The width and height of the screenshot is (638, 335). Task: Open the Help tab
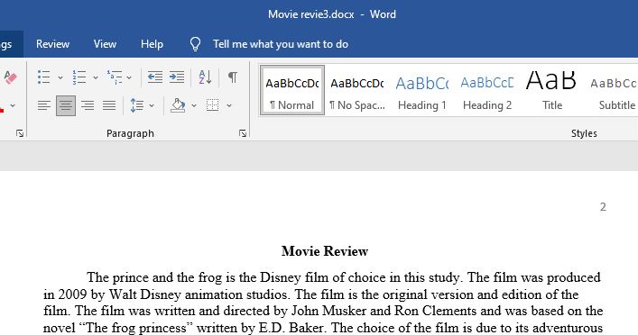pos(152,44)
